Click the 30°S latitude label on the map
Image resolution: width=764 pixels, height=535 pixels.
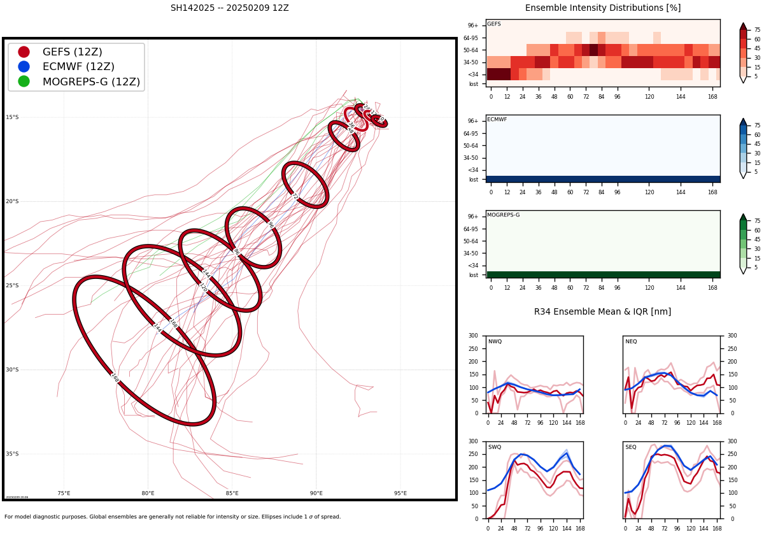click(12, 369)
